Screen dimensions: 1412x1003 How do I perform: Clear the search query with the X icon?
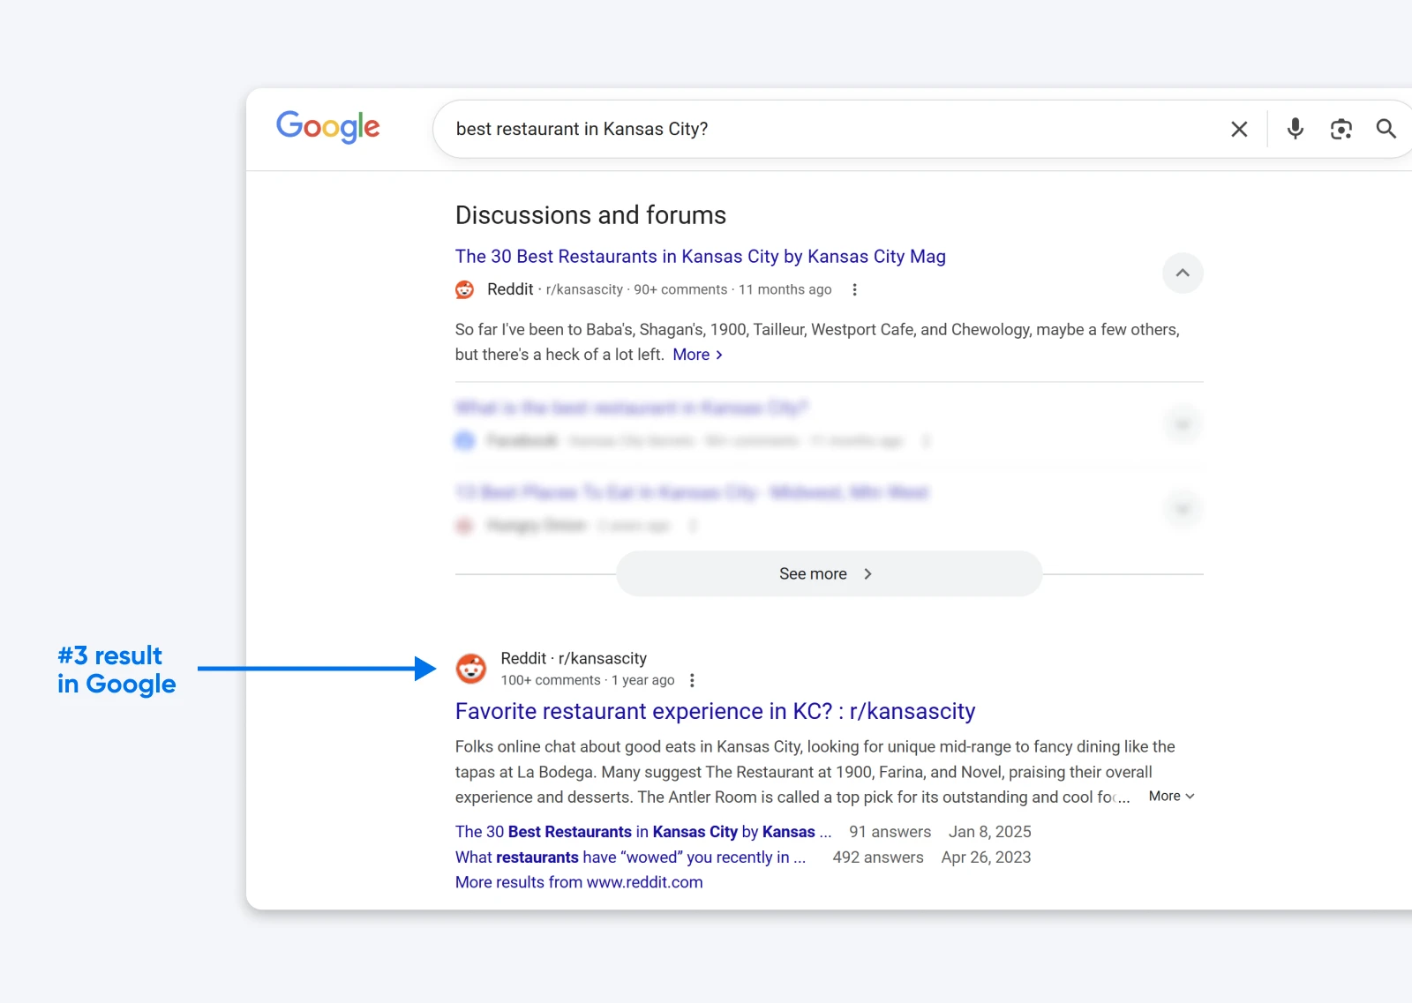coord(1239,129)
